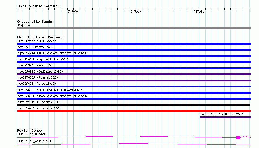Image resolution: width=259 pixels, height=148 pixels.
Task: Click variant label nsv4206951 (gnomADStructuralVariants)
Action: (x=50, y=90)
